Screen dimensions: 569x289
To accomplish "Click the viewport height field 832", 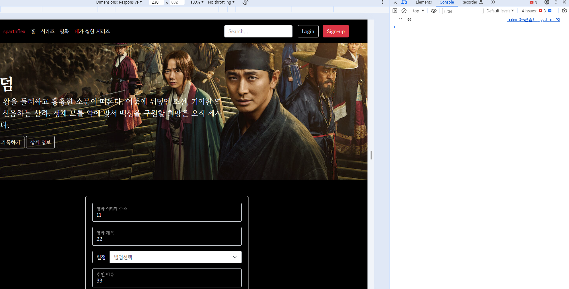I will [177, 2].
